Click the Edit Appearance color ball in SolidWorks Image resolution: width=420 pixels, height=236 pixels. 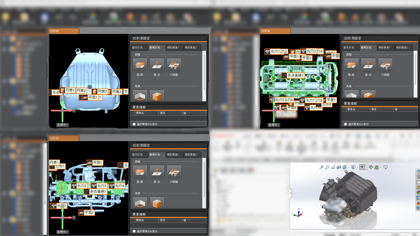(x=371, y=167)
